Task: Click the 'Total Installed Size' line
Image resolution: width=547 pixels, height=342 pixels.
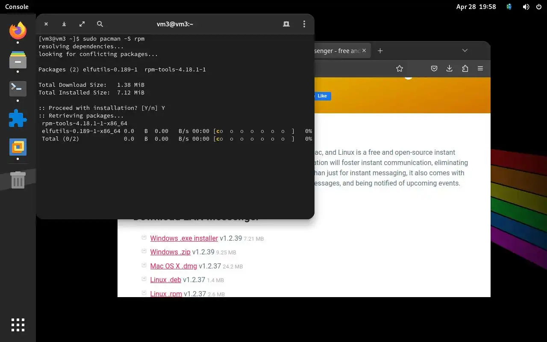Action: click(91, 92)
